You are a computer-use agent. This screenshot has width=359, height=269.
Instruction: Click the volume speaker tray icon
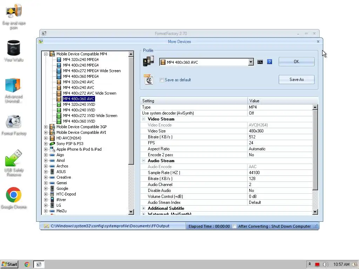point(325,264)
